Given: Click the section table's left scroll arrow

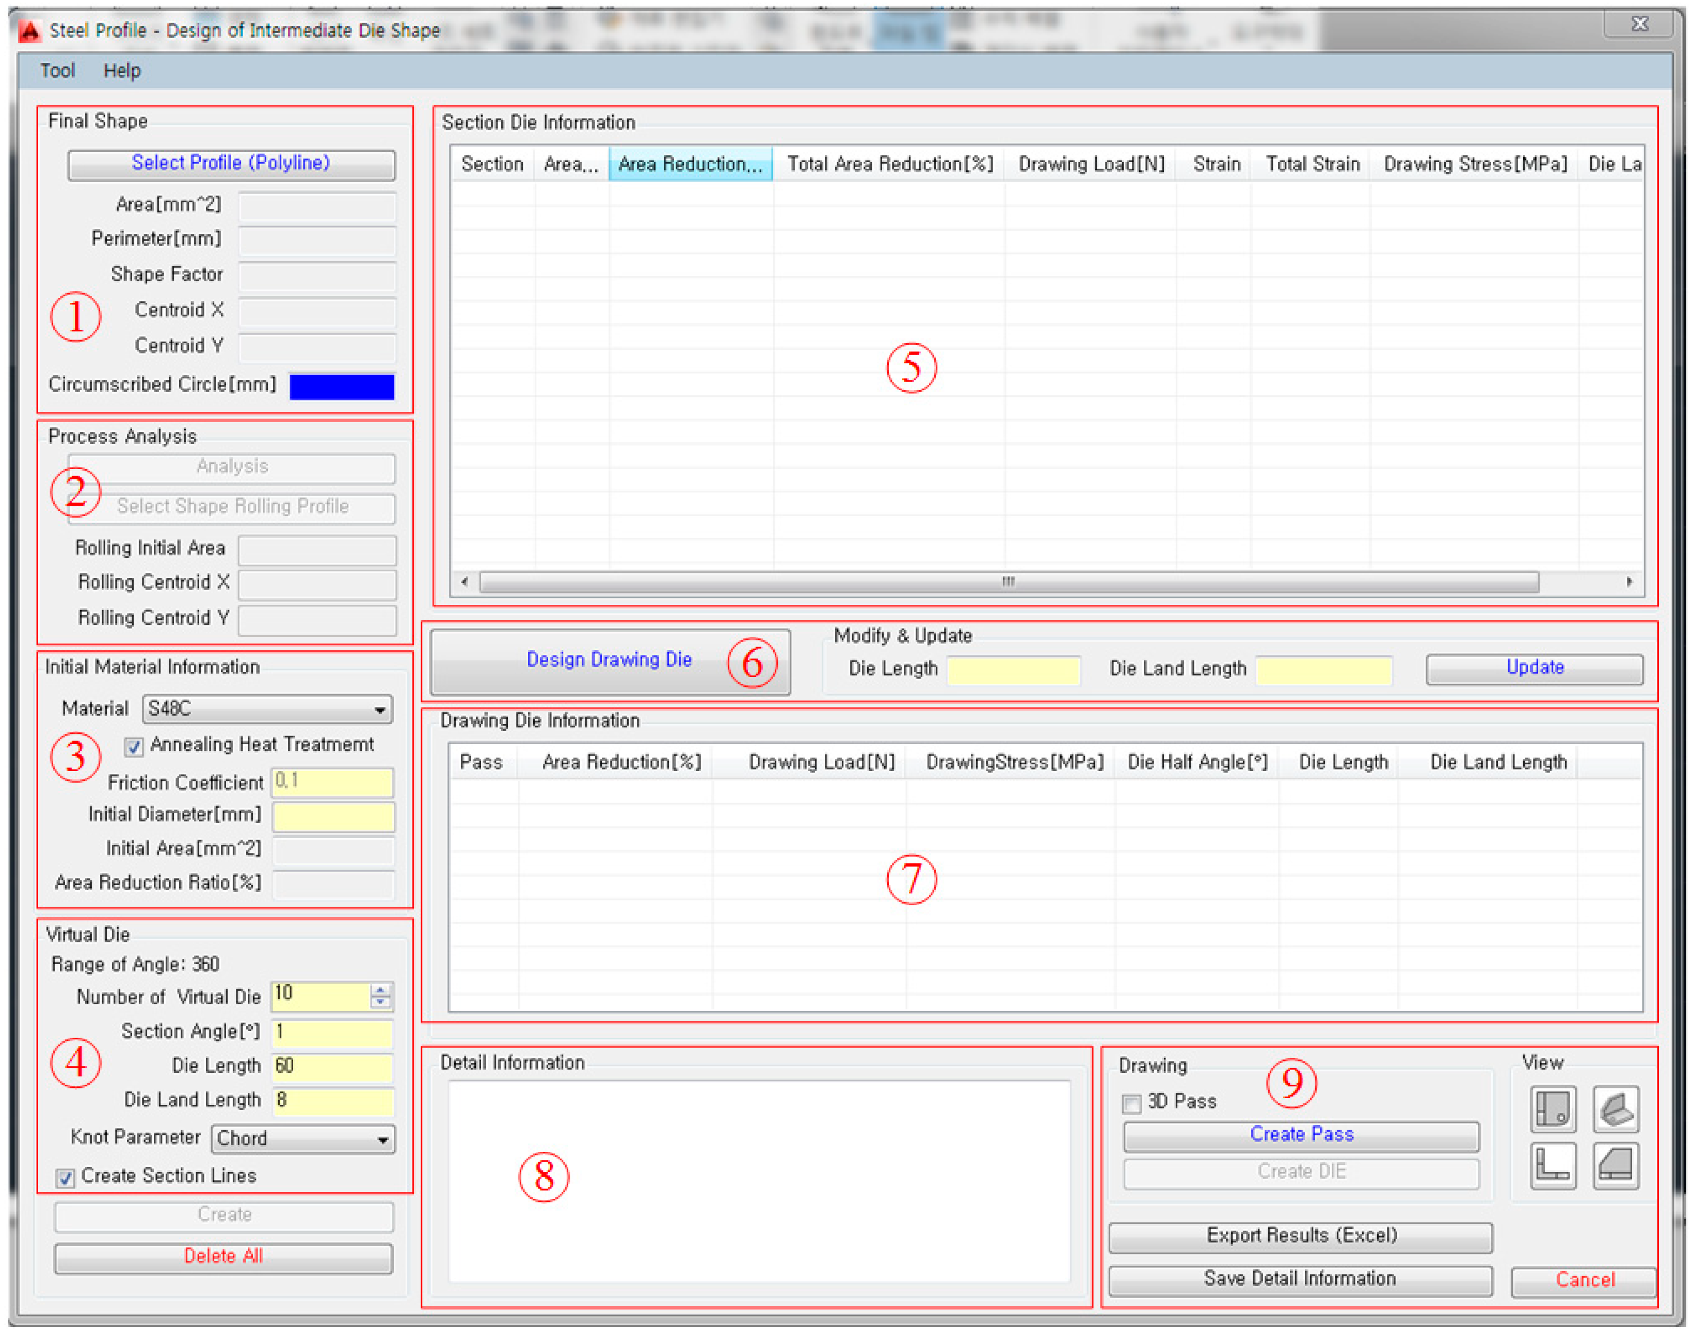Looking at the screenshot, I should pos(465,582).
